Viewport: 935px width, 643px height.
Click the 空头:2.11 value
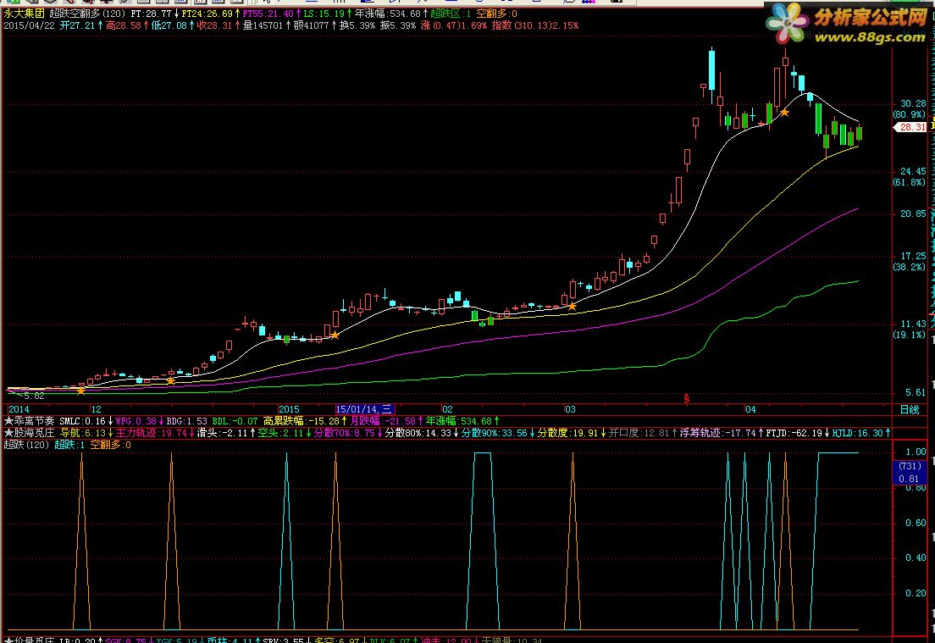coord(280,433)
